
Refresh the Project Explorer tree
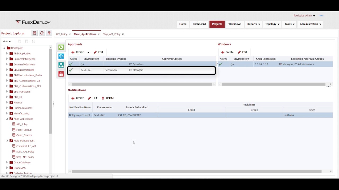[42, 33]
